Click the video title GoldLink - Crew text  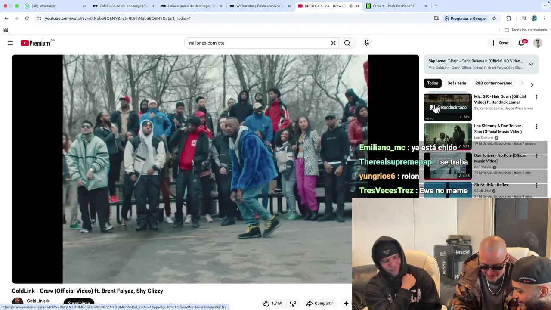coord(87,291)
